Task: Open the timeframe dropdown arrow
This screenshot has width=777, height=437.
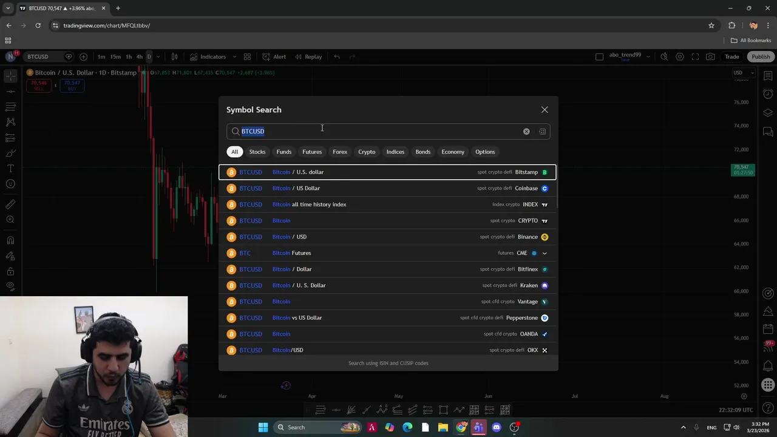Action: tap(158, 56)
